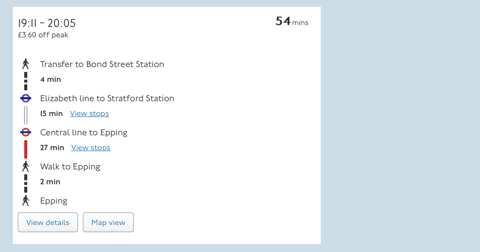
Task: Click the dashed walk line under Bond Street transfer
Action: (26, 81)
